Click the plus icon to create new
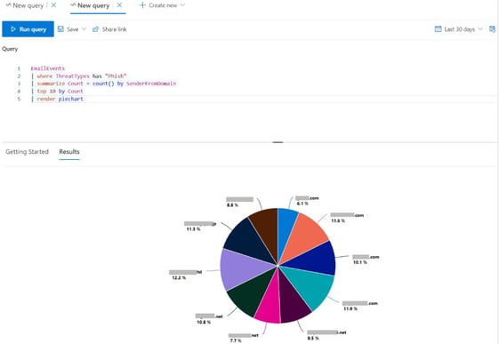The image size is (499, 344). coord(142,5)
